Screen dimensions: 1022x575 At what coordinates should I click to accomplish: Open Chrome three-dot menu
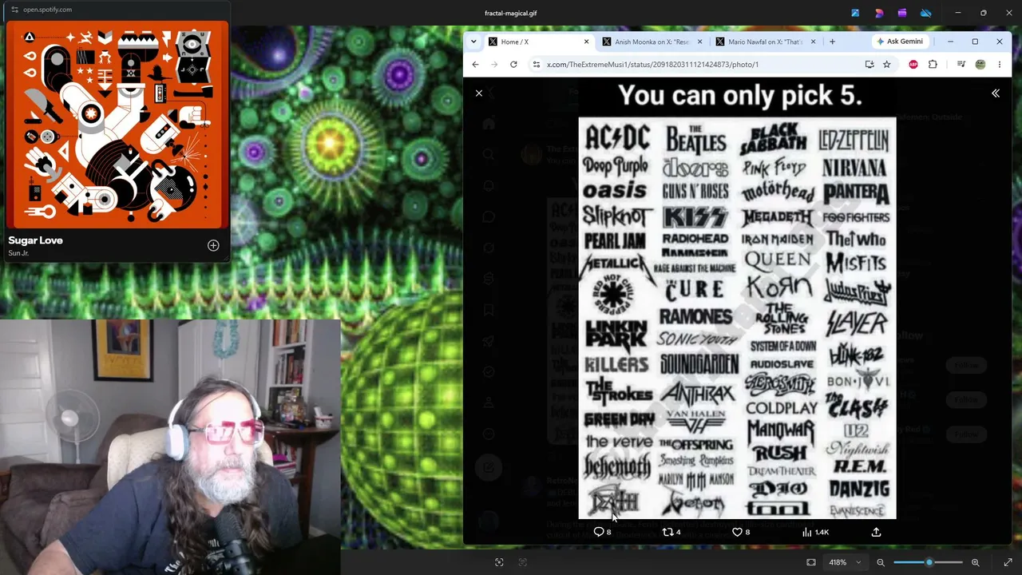tap(999, 65)
